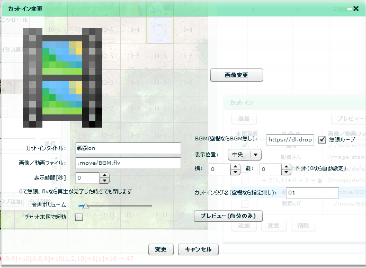Image resolution: width=366 pixels, height=268 pixels.
Task: Click the film strip video thumbnail
Action: (x=63, y=78)
